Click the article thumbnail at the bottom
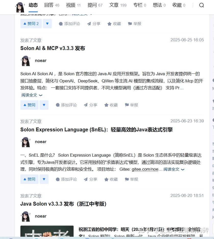The width and height of the screenshot is (214, 239). 47,232
